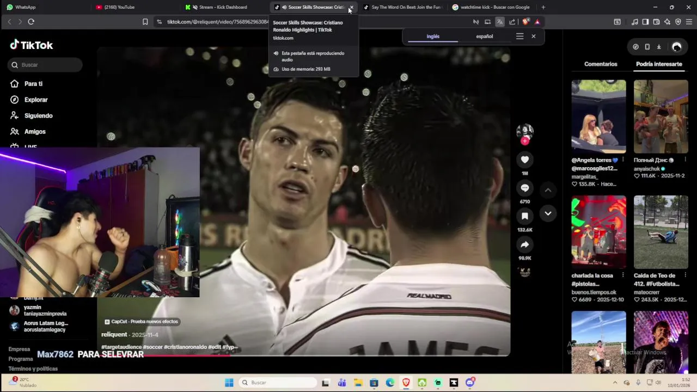This screenshot has width=697, height=392.
Task: Open the Caida de Teo de 412 thumbnail
Action: tap(661, 232)
